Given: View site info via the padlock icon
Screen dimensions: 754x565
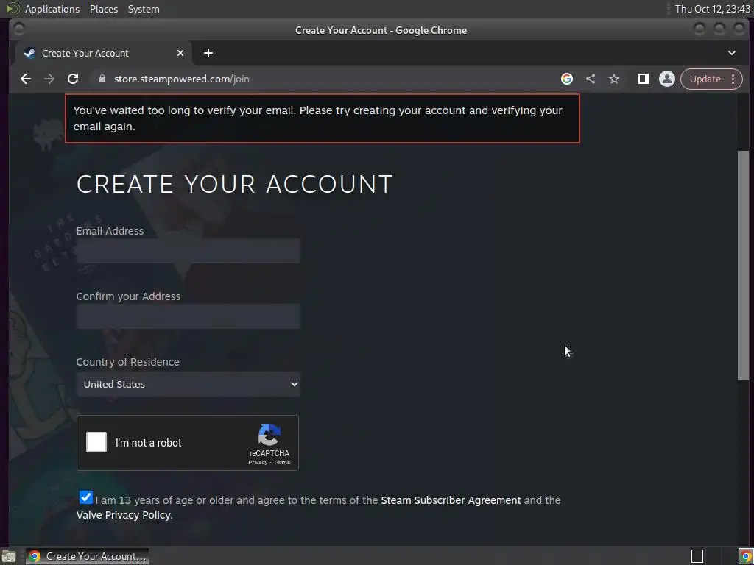Looking at the screenshot, I should click(102, 79).
